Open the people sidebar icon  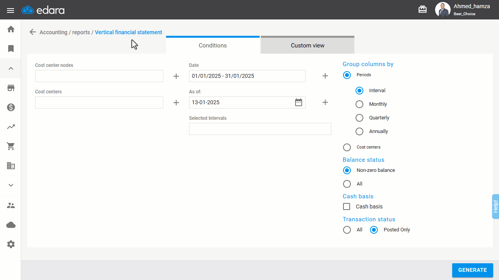(11, 205)
